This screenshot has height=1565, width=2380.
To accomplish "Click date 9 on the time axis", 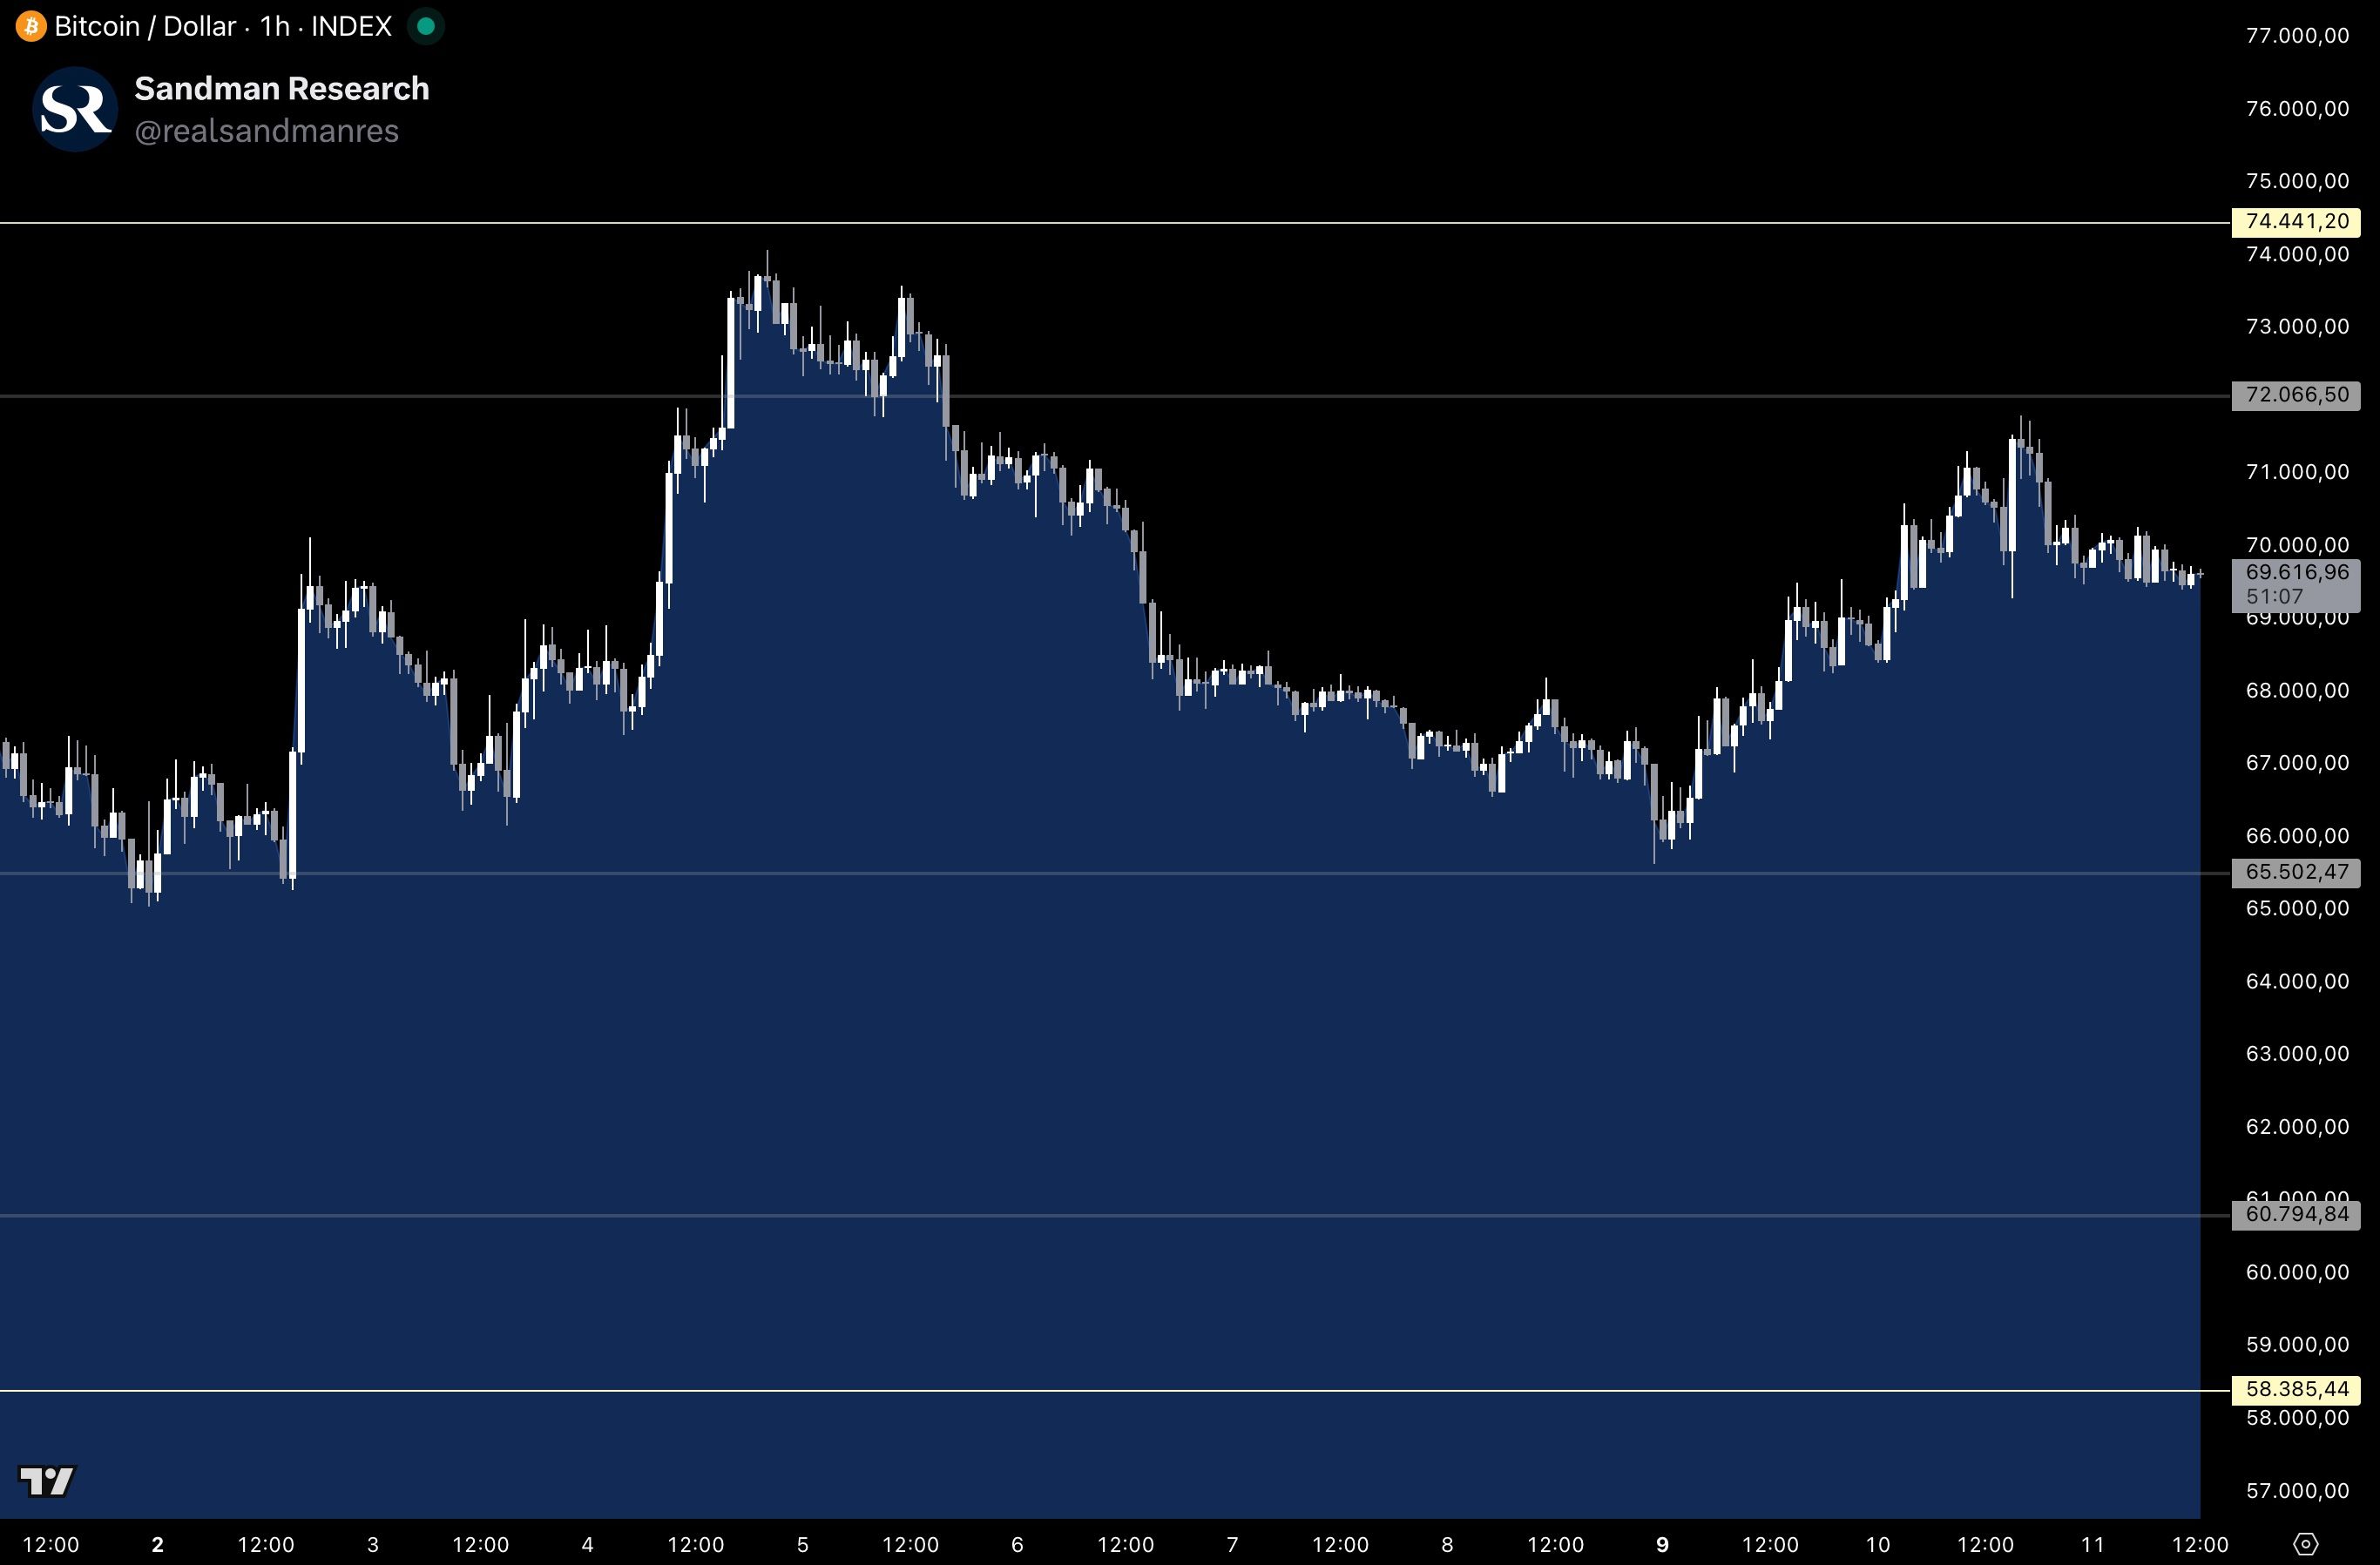I will (x=1662, y=1544).
